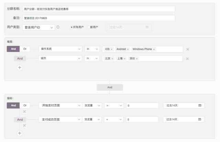Add a new metric condition with plus icon
The image size is (220, 142).
pyautogui.click(x=20, y=133)
